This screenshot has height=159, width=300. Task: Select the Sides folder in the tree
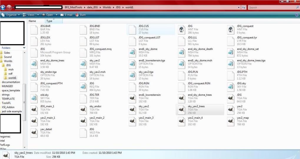pos(7,53)
